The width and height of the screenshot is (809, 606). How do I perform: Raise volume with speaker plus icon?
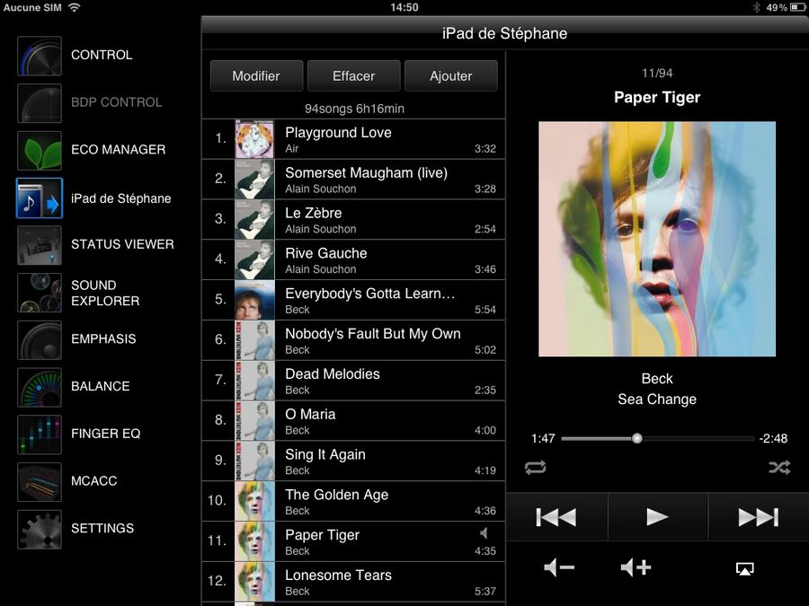[x=636, y=568]
